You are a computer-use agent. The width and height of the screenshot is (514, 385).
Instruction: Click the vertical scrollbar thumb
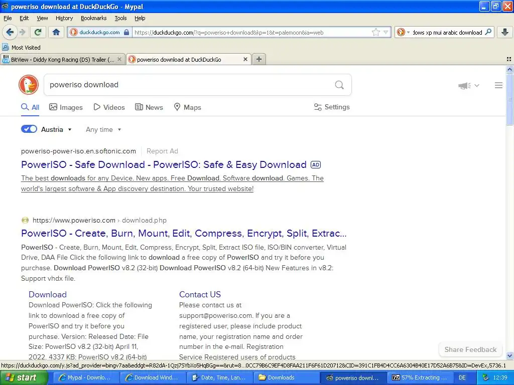509,99
